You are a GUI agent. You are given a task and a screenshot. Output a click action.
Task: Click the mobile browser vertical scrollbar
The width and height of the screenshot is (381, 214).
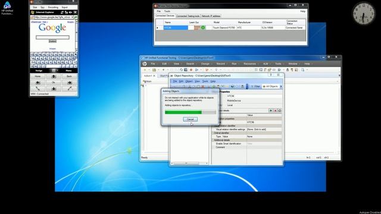click(77, 35)
